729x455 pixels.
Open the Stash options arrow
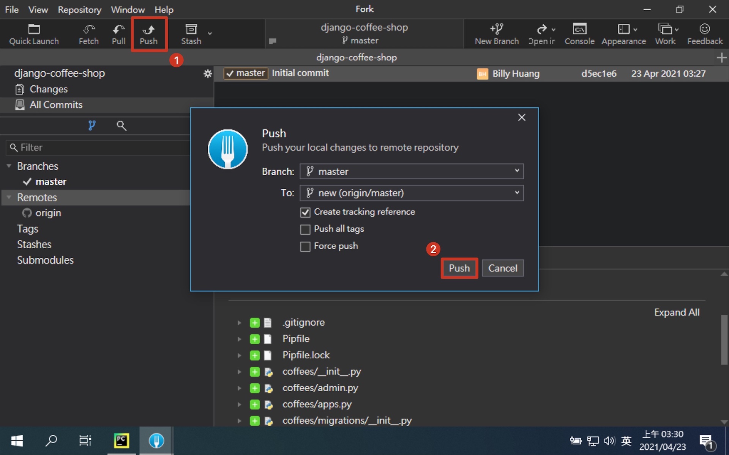pyautogui.click(x=210, y=33)
